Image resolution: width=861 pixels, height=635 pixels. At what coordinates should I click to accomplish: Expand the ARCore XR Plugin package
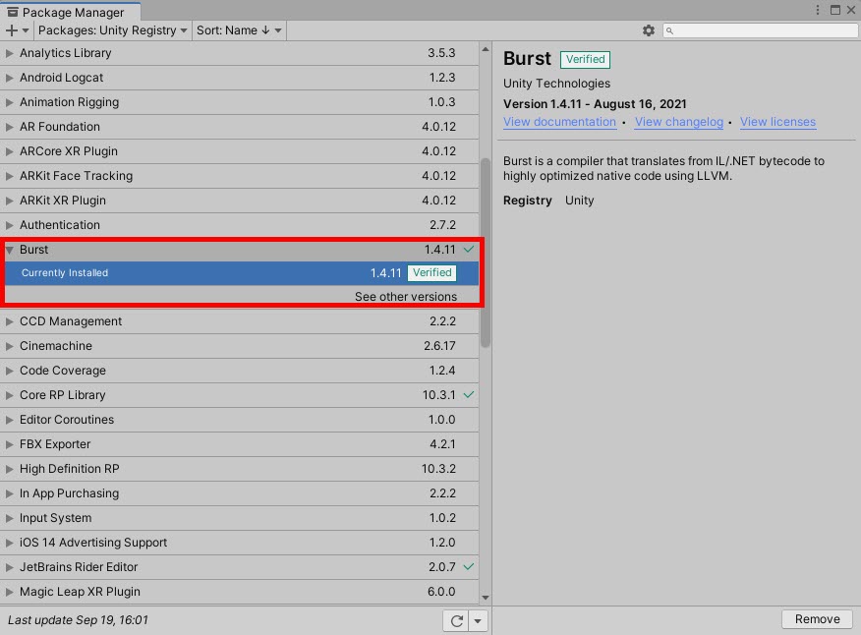pyautogui.click(x=9, y=151)
